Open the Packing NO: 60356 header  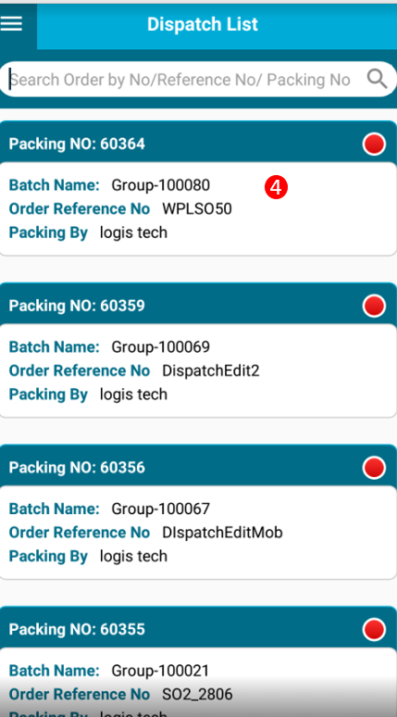click(x=198, y=466)
